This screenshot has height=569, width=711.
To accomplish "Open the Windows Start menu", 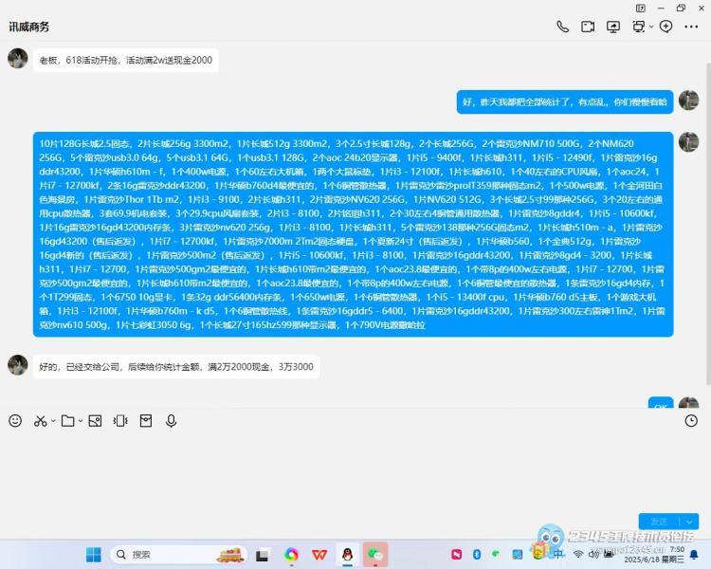I will click(94, 554).
